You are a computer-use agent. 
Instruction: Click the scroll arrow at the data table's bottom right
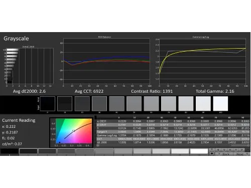pos(248,145)
